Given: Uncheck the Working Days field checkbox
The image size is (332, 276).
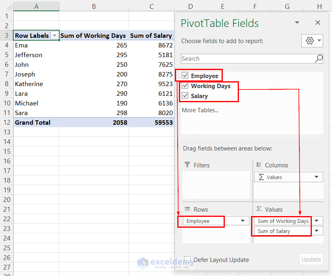Looking at the screenshot, I should tap(186, 86).
